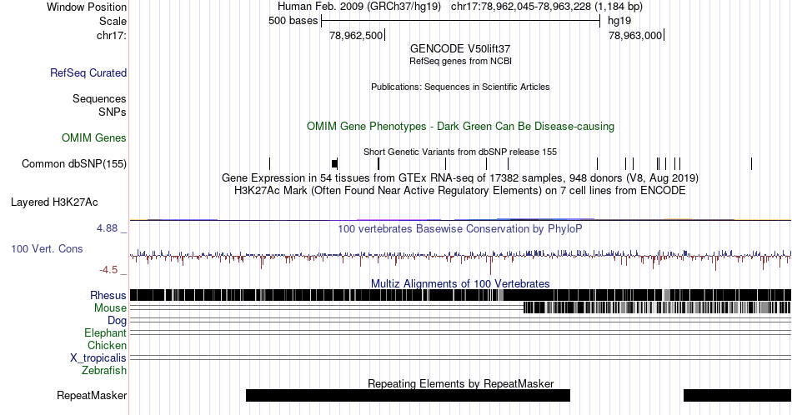Click the RefSeq genes from NCBI title

pos(460,61)
